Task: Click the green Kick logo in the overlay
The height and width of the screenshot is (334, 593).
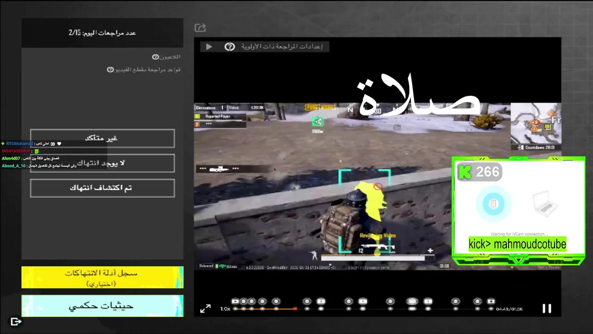Action: tap(465, 172)
